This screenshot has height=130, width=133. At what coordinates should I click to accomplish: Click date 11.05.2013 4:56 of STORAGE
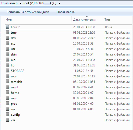[83, 71]
